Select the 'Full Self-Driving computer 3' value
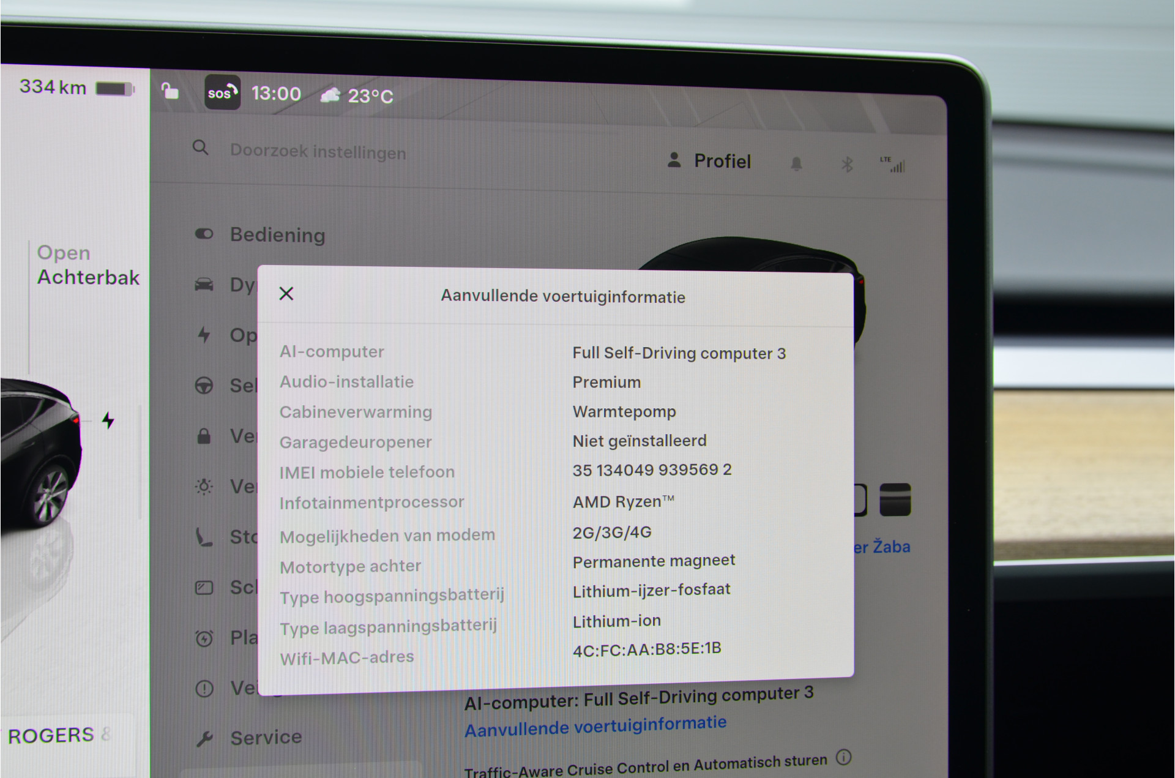1175x778 pixels. pos(679,353)
